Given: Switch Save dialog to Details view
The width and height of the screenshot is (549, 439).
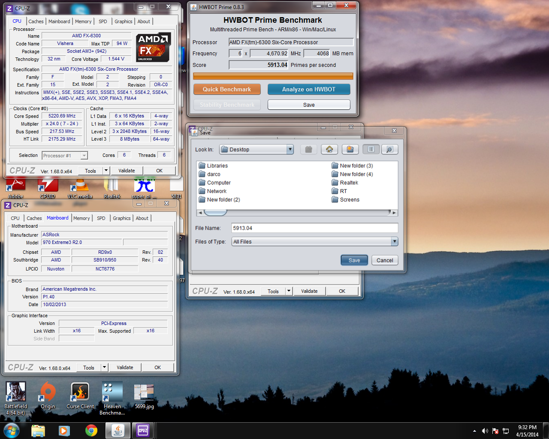Looking at the screenshot, I should (389, 149).
